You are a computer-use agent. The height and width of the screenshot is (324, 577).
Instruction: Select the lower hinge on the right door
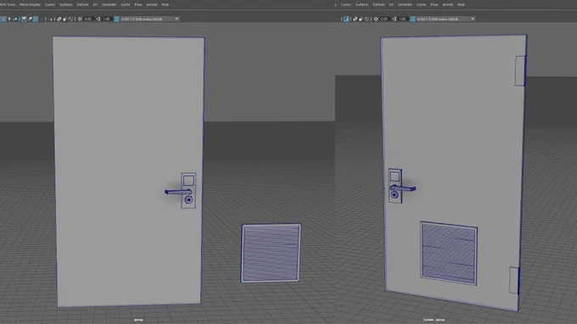click(514, 280)
